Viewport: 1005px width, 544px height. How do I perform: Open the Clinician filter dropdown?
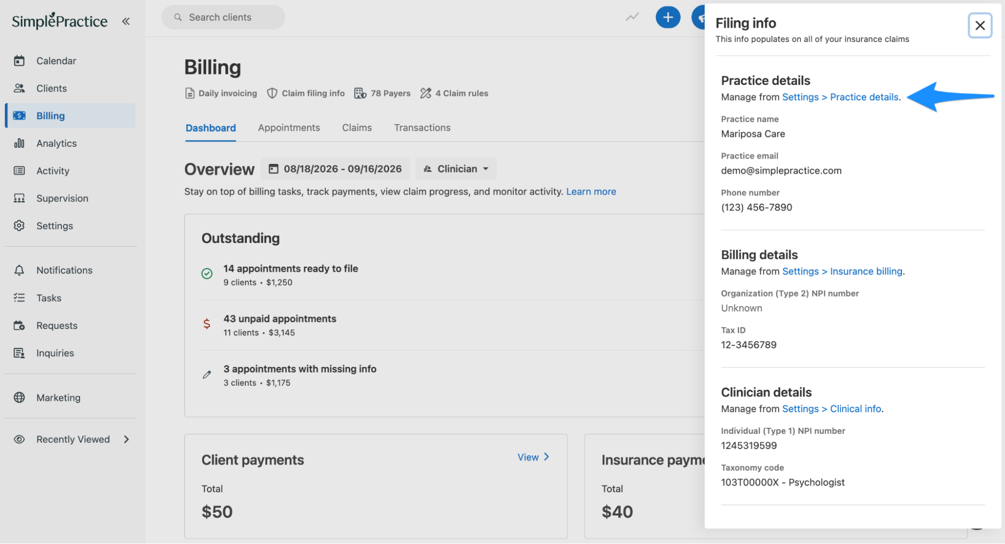tap(456, 169)
